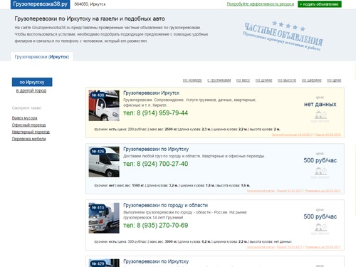This screenshot has height=267, width=356.
Task: Open listing № 426 title 'Грузоперевозки по Иркутску'
Action: click(x=156, y=150)
